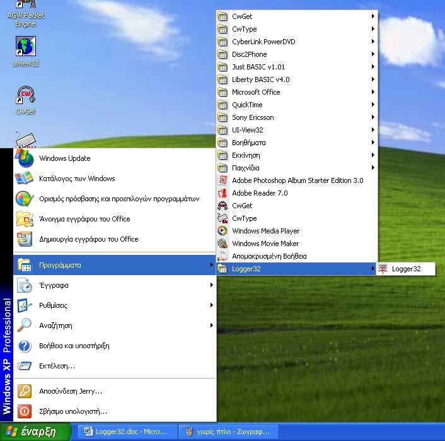Choose Windows Update text entry
Viewport: 445px width, 441px height.
[65, 158]
